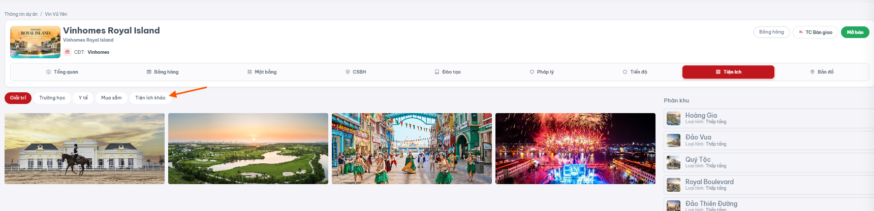874x211 pixels.
Task: Click the CSBH shield icon
Action: [x=348, y=72]
